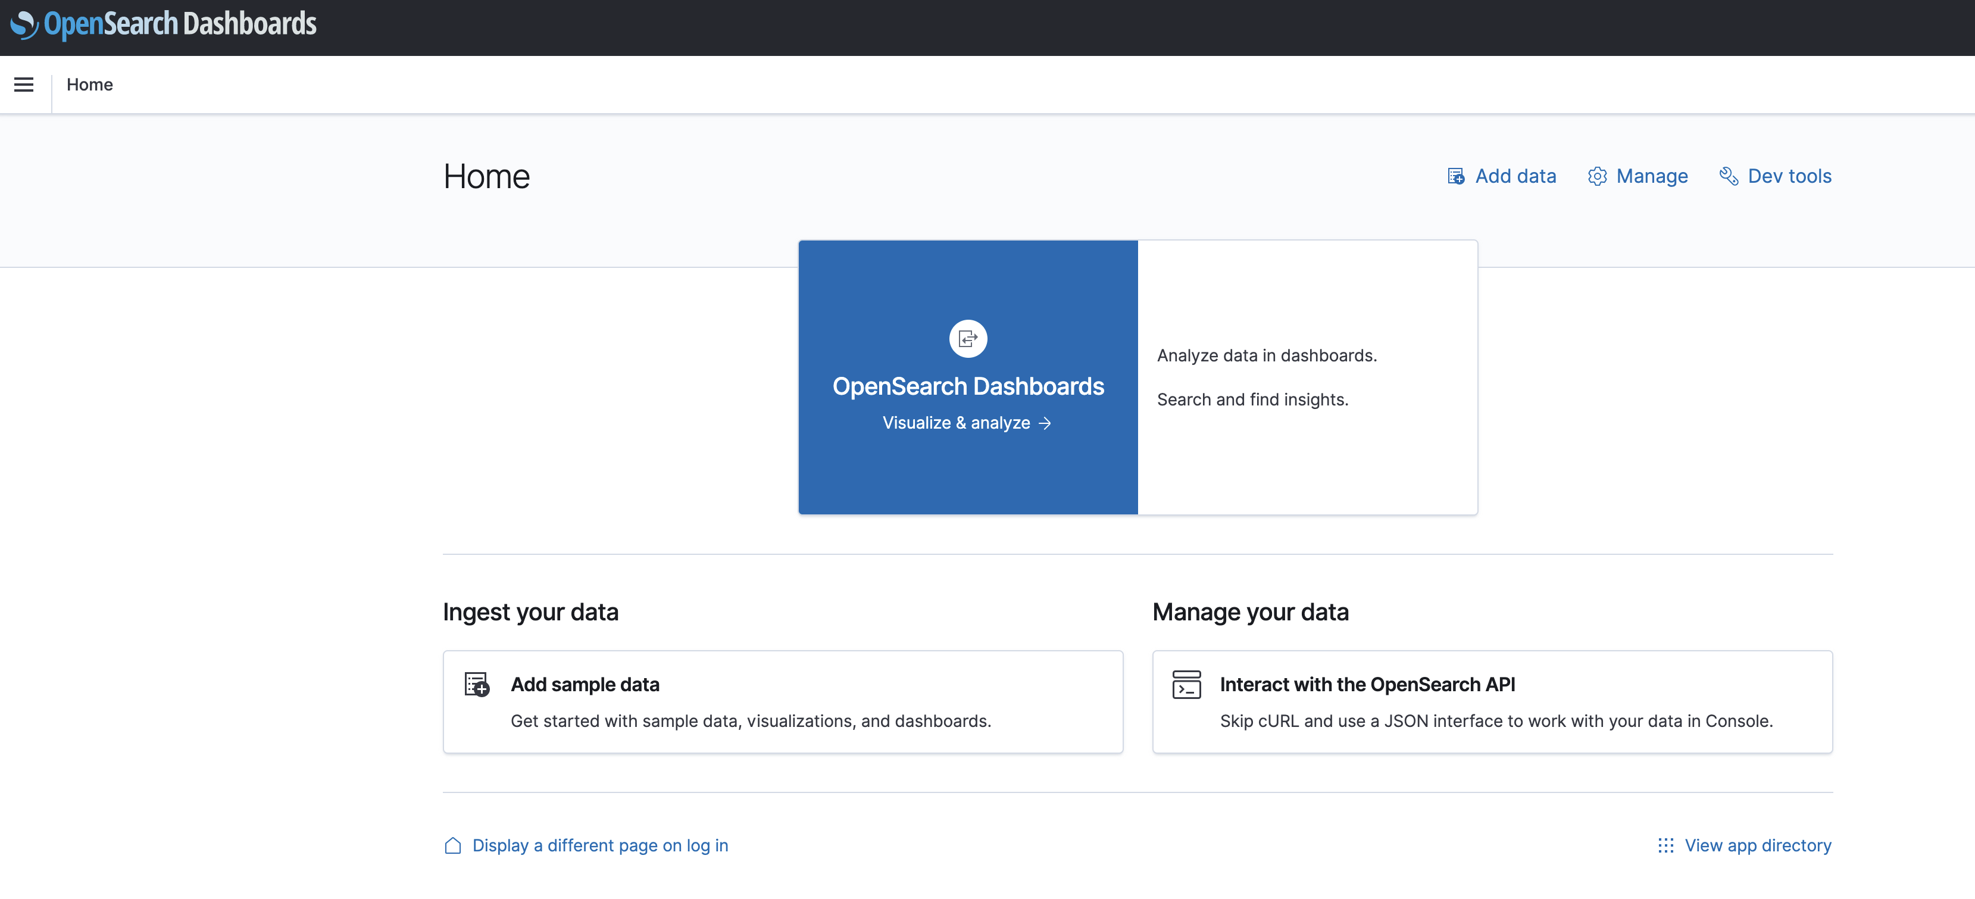Click the Manage your data heading

1251,612
